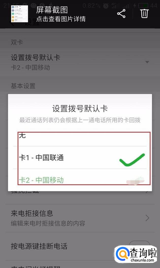Open the screenshot thumbnail preview
Viewport: 160px width, 268px height.
pyautogui.click(x=20, y=14)
